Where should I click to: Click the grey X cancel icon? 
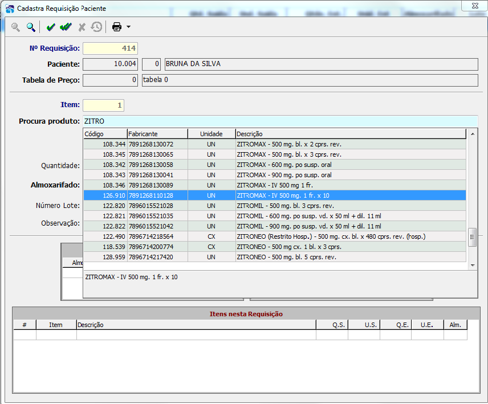click(82, 27)
